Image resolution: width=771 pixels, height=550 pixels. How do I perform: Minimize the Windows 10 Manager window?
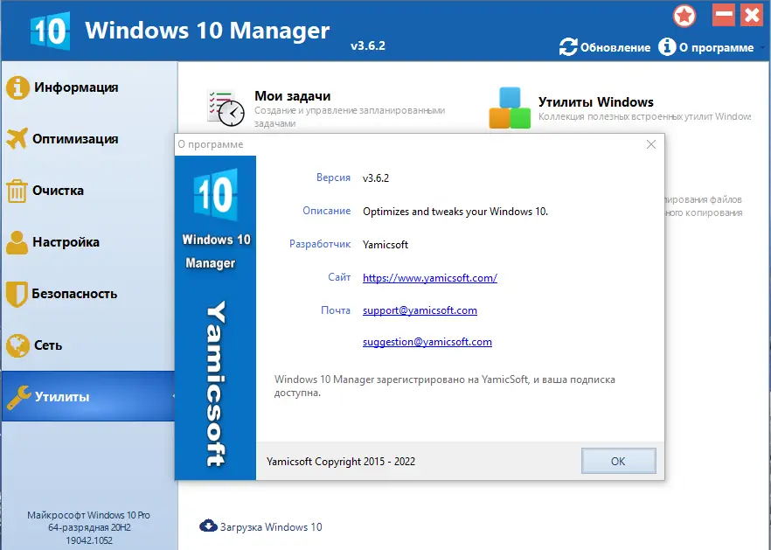(x=723, y=15)
